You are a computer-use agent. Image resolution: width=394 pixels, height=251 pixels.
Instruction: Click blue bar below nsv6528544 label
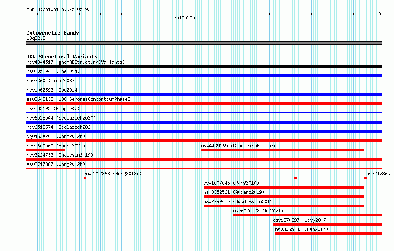(204, 122)
